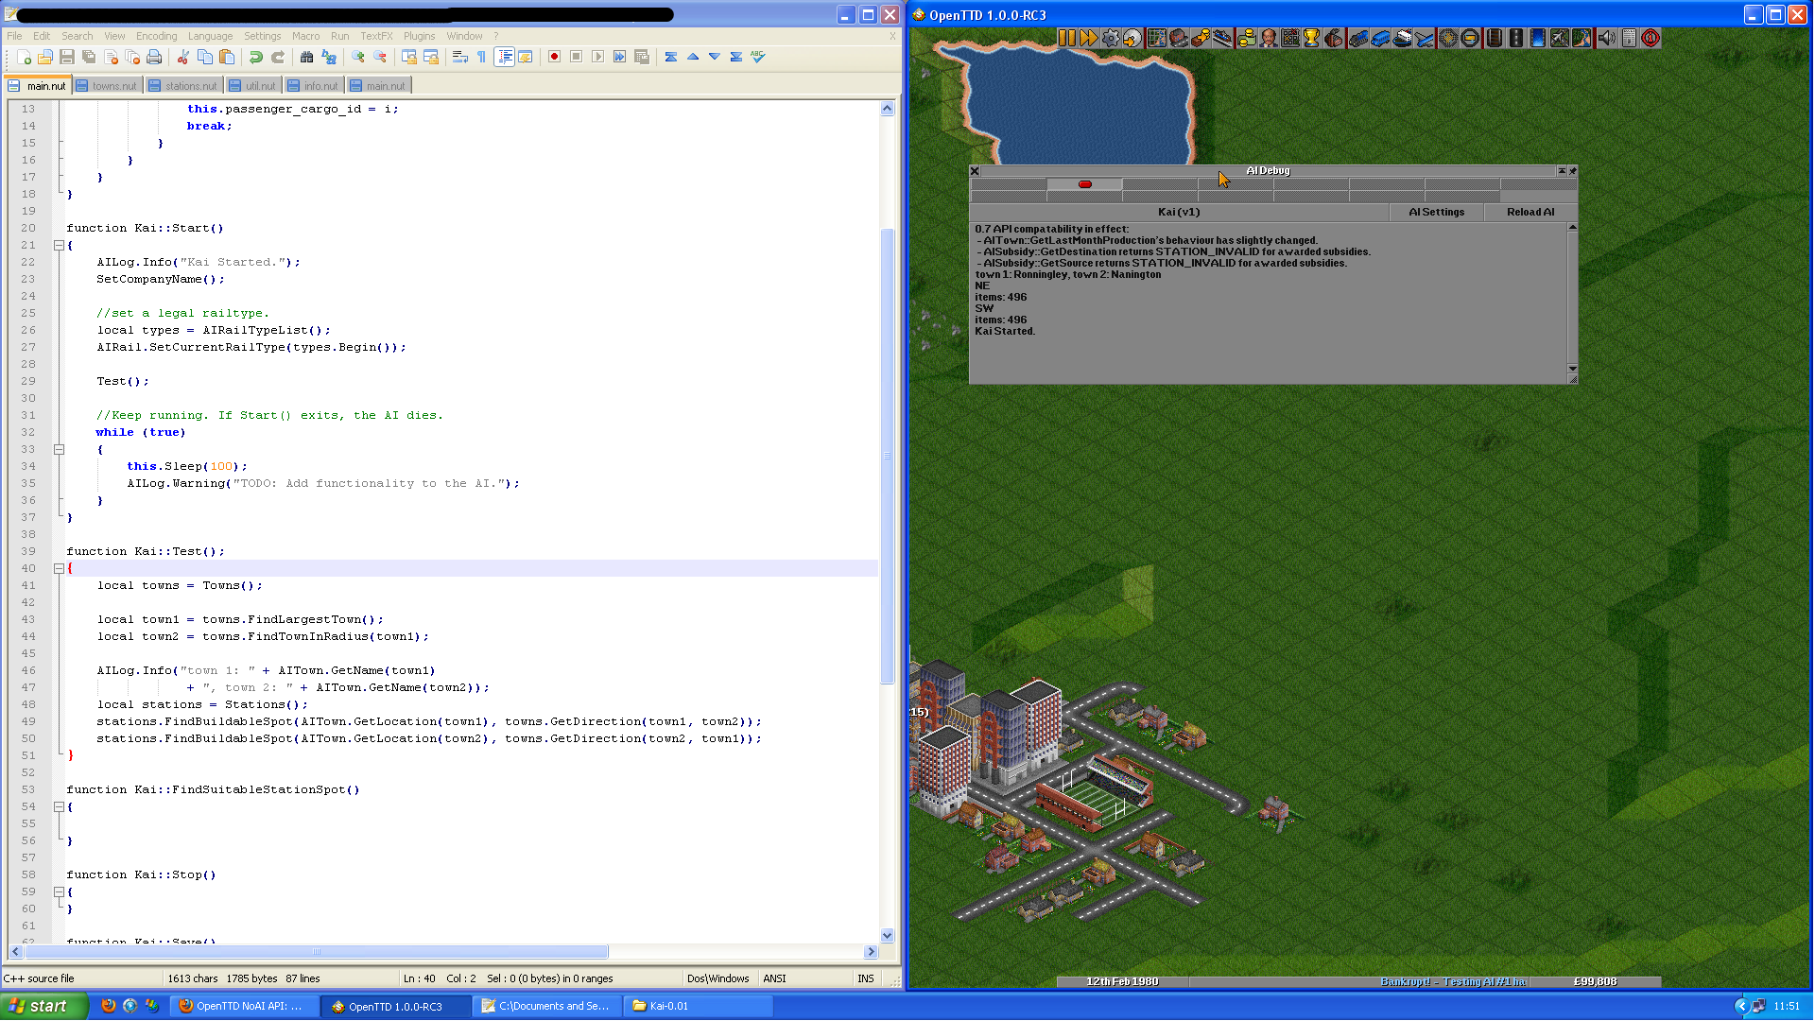
Task: Toggle show all characters pilcrow button
Action: 481,57
